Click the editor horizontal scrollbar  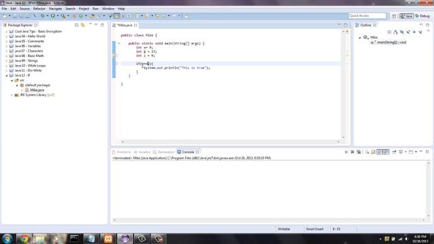(x=231, y=142)
